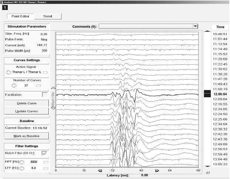The width and height of the screenshot is (230, 179).
Task: Click minus icon next to Thenar L signal
Action: (x=45, y=72)
